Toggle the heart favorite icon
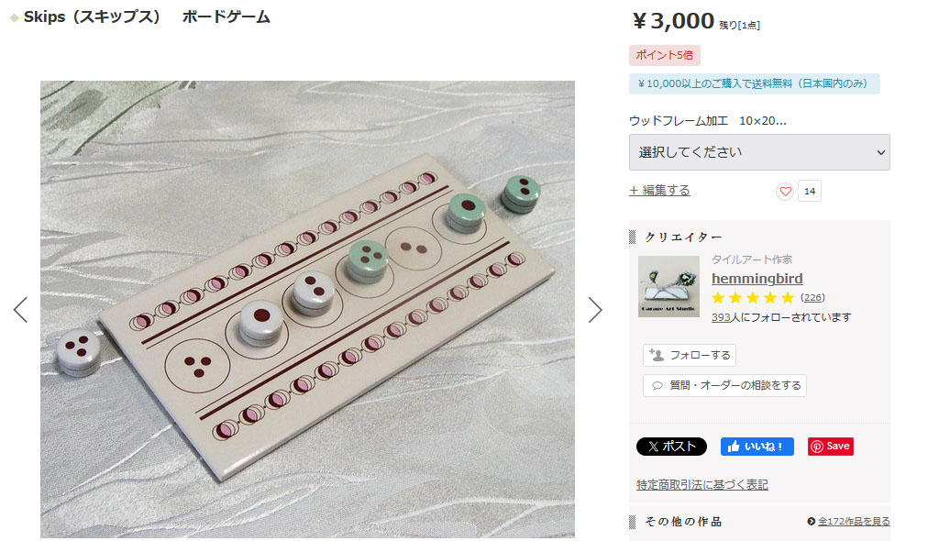The width and height of the screenshot is (928, 541). (785, 192)
